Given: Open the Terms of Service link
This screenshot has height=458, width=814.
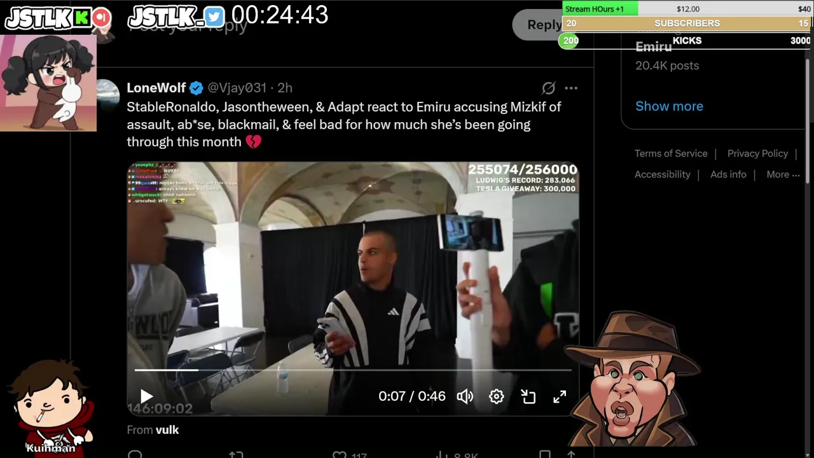Looking at the screenshot, I should (671, 153).
